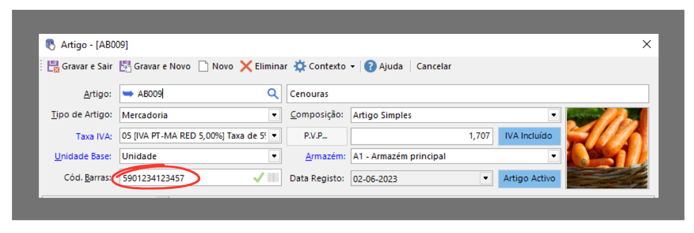Click the P.V.P... button
694x233 pixels.
(x=317, y=136)
